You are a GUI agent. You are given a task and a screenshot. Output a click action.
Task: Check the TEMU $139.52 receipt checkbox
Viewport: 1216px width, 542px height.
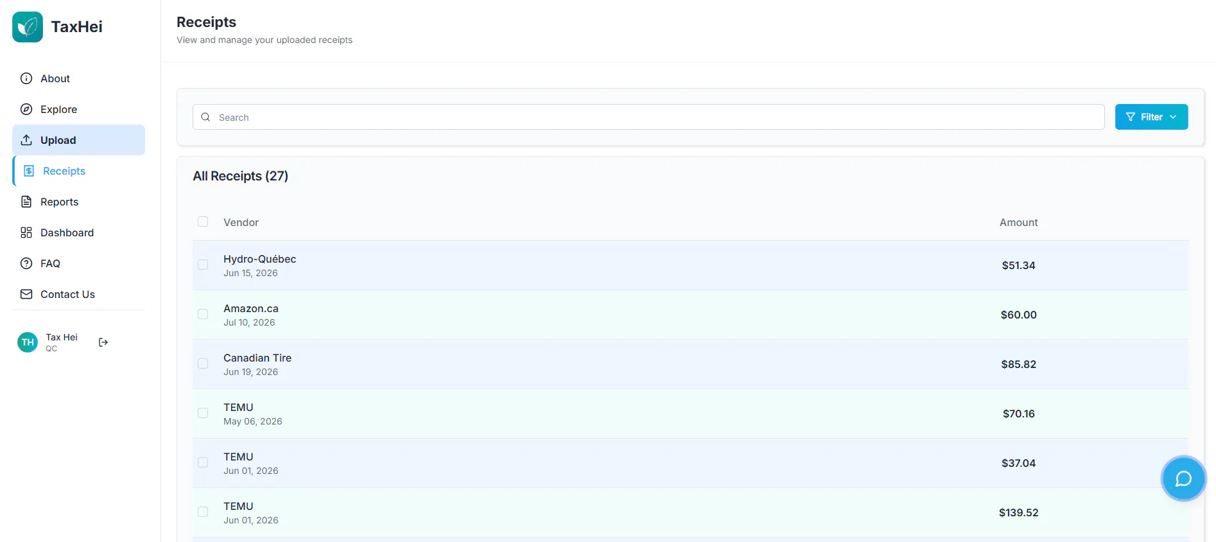pyautogui.click(x=203, y=512)
